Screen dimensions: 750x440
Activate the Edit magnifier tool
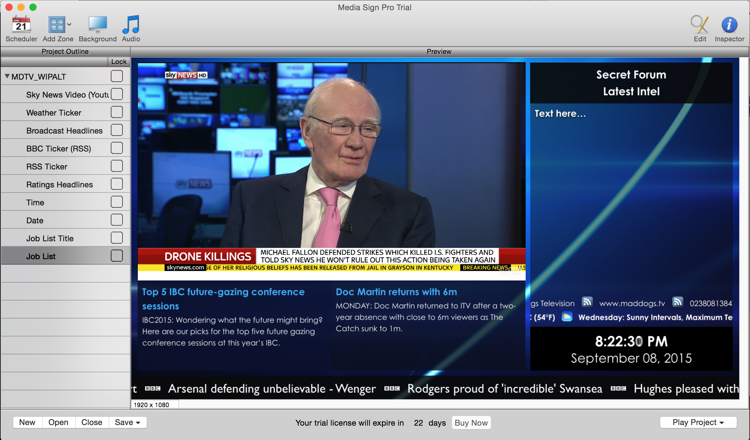coord(700,29)
